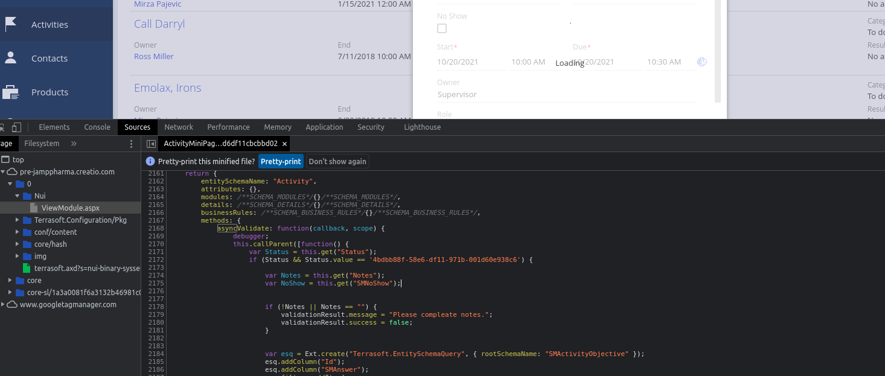Toggle the navigator sidebar icon
This screenshot has width=885, height=376.
click(x=151, y=144)
